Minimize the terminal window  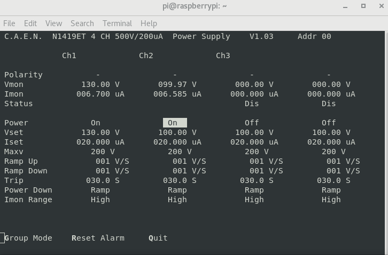pos(345,6)
